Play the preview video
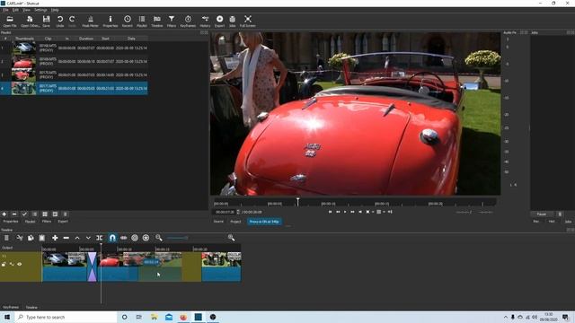This screenshot has width=575, height=323. pyautogui.click(x=345, y=212)
